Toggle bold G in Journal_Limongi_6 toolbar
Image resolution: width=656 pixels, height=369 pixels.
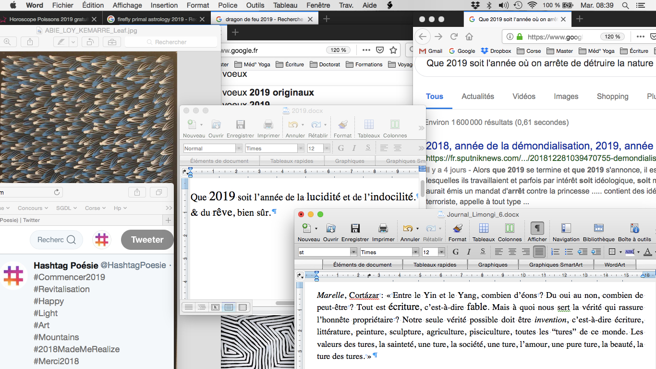click(x=455, y=252)
